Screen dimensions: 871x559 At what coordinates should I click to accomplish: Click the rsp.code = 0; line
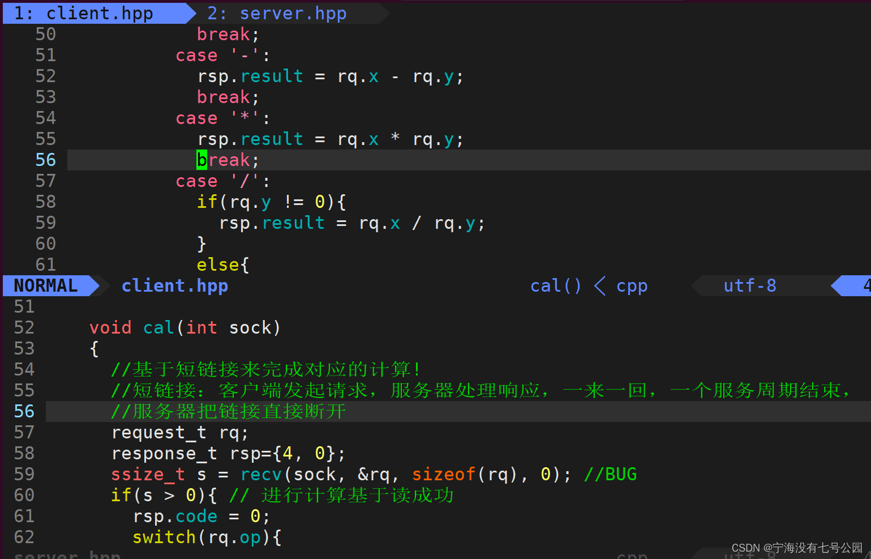[x=201, y=516]
